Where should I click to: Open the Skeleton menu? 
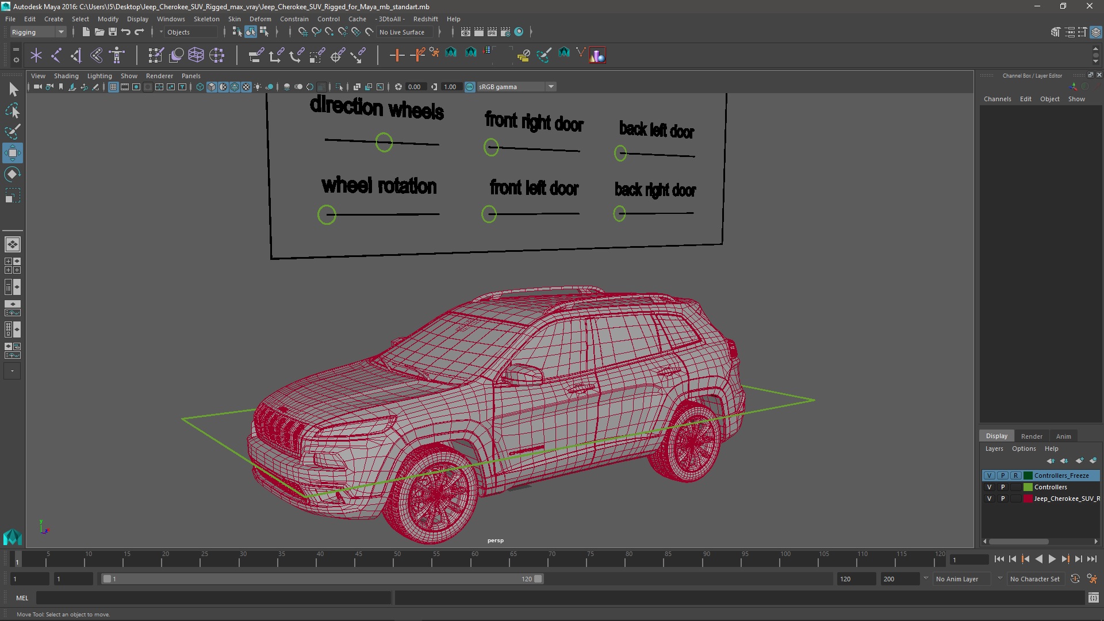point(206,19)
